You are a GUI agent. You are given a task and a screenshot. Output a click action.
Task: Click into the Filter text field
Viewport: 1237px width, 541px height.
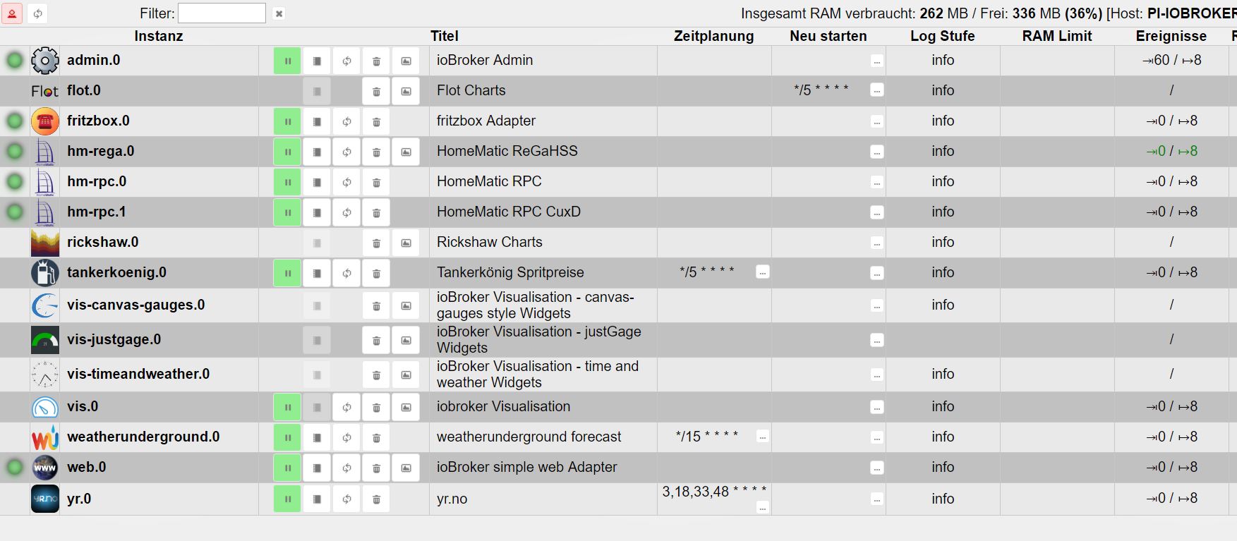(x=222, y=13)
